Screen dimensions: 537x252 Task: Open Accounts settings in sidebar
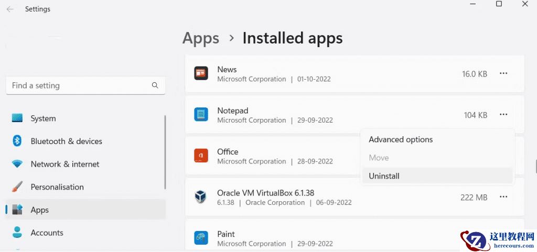tap(47, 233)
